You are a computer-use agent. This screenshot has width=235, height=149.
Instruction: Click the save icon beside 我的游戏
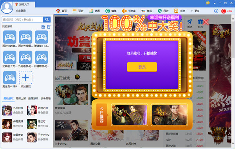[43, 27]
